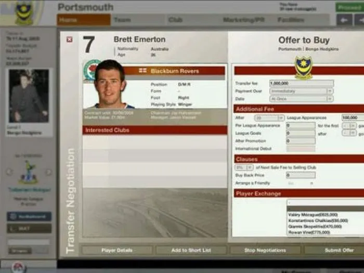Click the League Appearances bonus amount field
Viewport: 364px width, 273px height.
353,118
